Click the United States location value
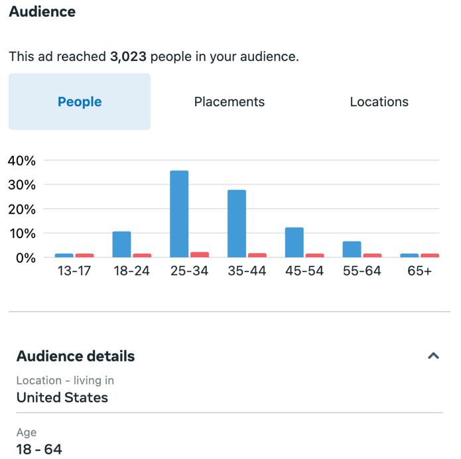The image size is (461, 459). [62, 397]
